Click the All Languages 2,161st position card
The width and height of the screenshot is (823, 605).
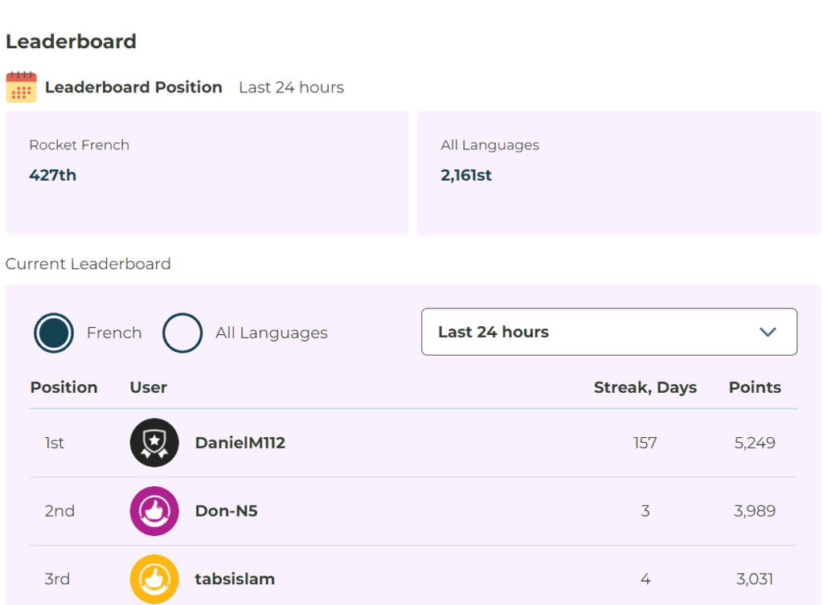pos(619,173)
